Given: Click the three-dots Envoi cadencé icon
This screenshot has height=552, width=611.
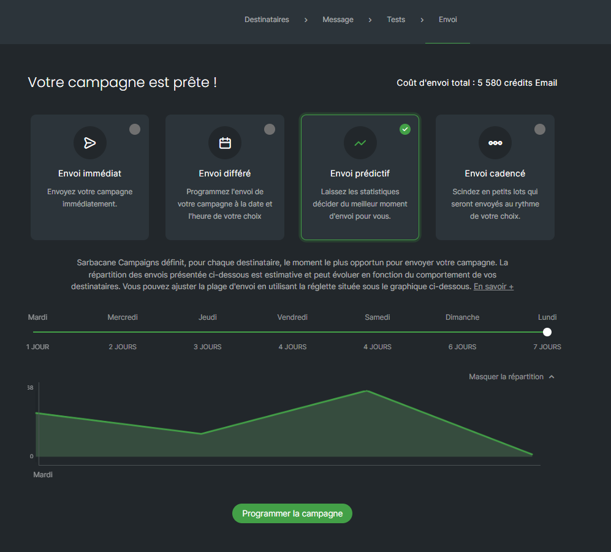Looking at the screenshot, I should (x=495, y=143).
